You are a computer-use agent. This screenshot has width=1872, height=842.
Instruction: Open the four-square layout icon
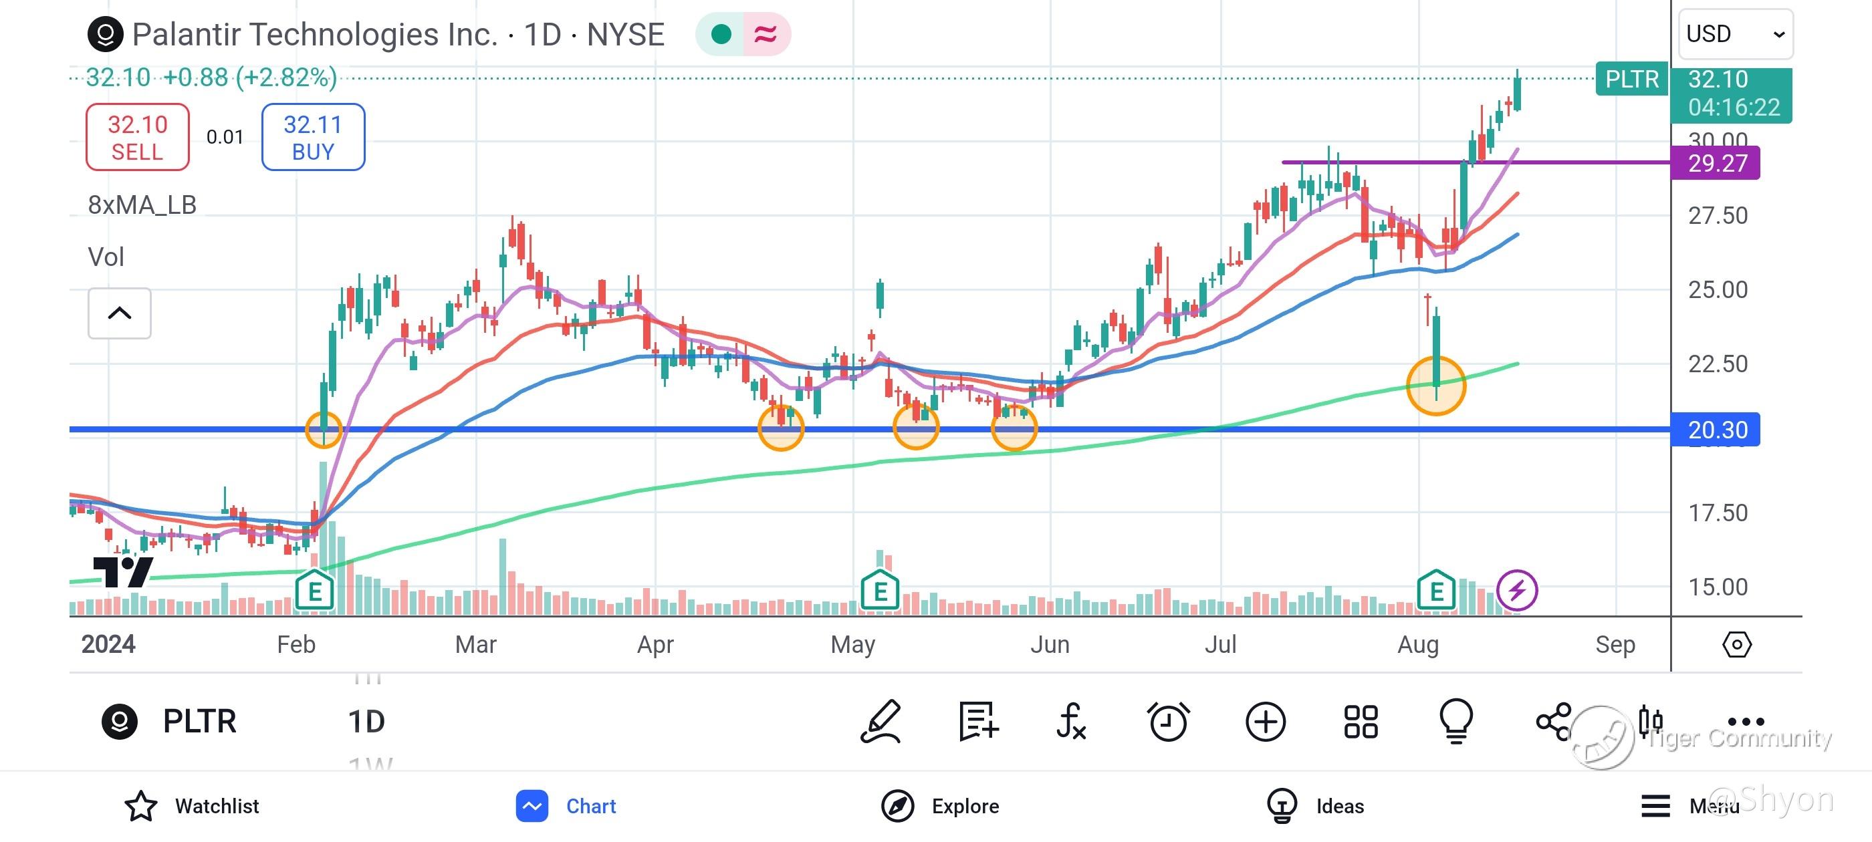click(x=1361, y=722)
